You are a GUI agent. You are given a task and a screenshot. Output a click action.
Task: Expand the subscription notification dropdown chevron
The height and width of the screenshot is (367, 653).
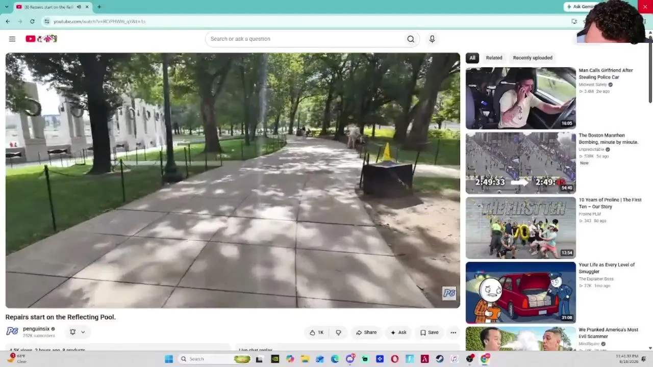point(83,332)
